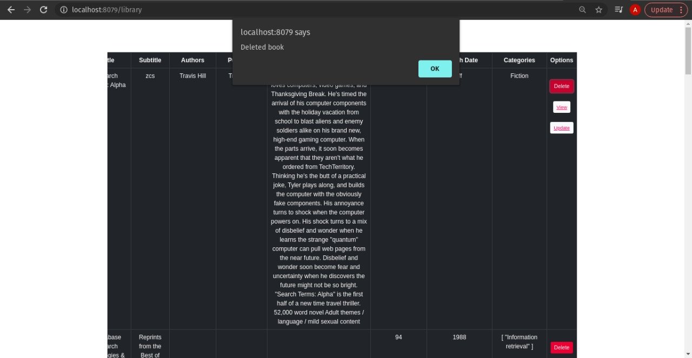Delete the Information retrieval book
The image size is (692, 358).
point(562,348)
